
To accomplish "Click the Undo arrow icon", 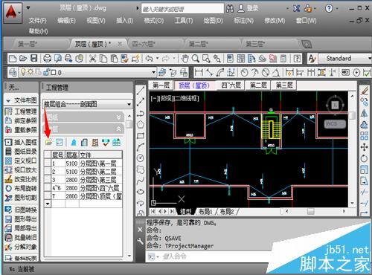I will coord(150,59).
